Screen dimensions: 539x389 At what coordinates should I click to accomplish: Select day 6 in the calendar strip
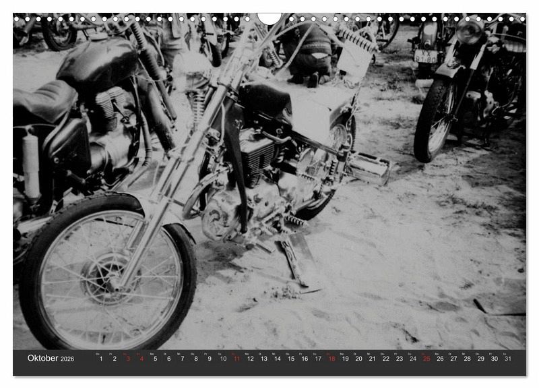(x=169, y=359)
